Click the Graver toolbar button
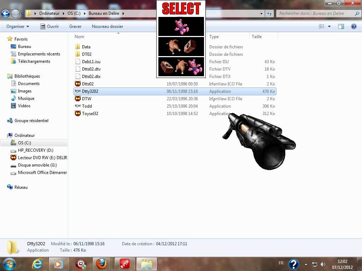Screen dimensions: 362x271 (x=75, y=26)
